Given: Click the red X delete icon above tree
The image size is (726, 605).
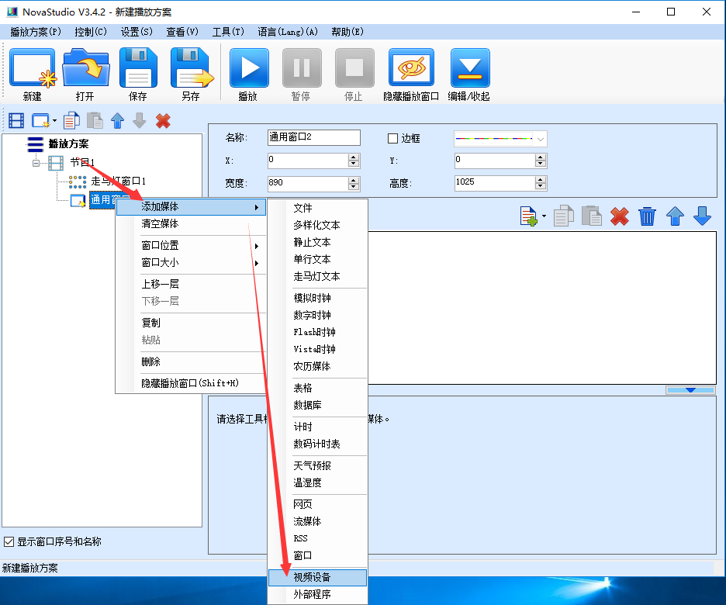Looking at the screenshot, I should [x=163, y=121].
